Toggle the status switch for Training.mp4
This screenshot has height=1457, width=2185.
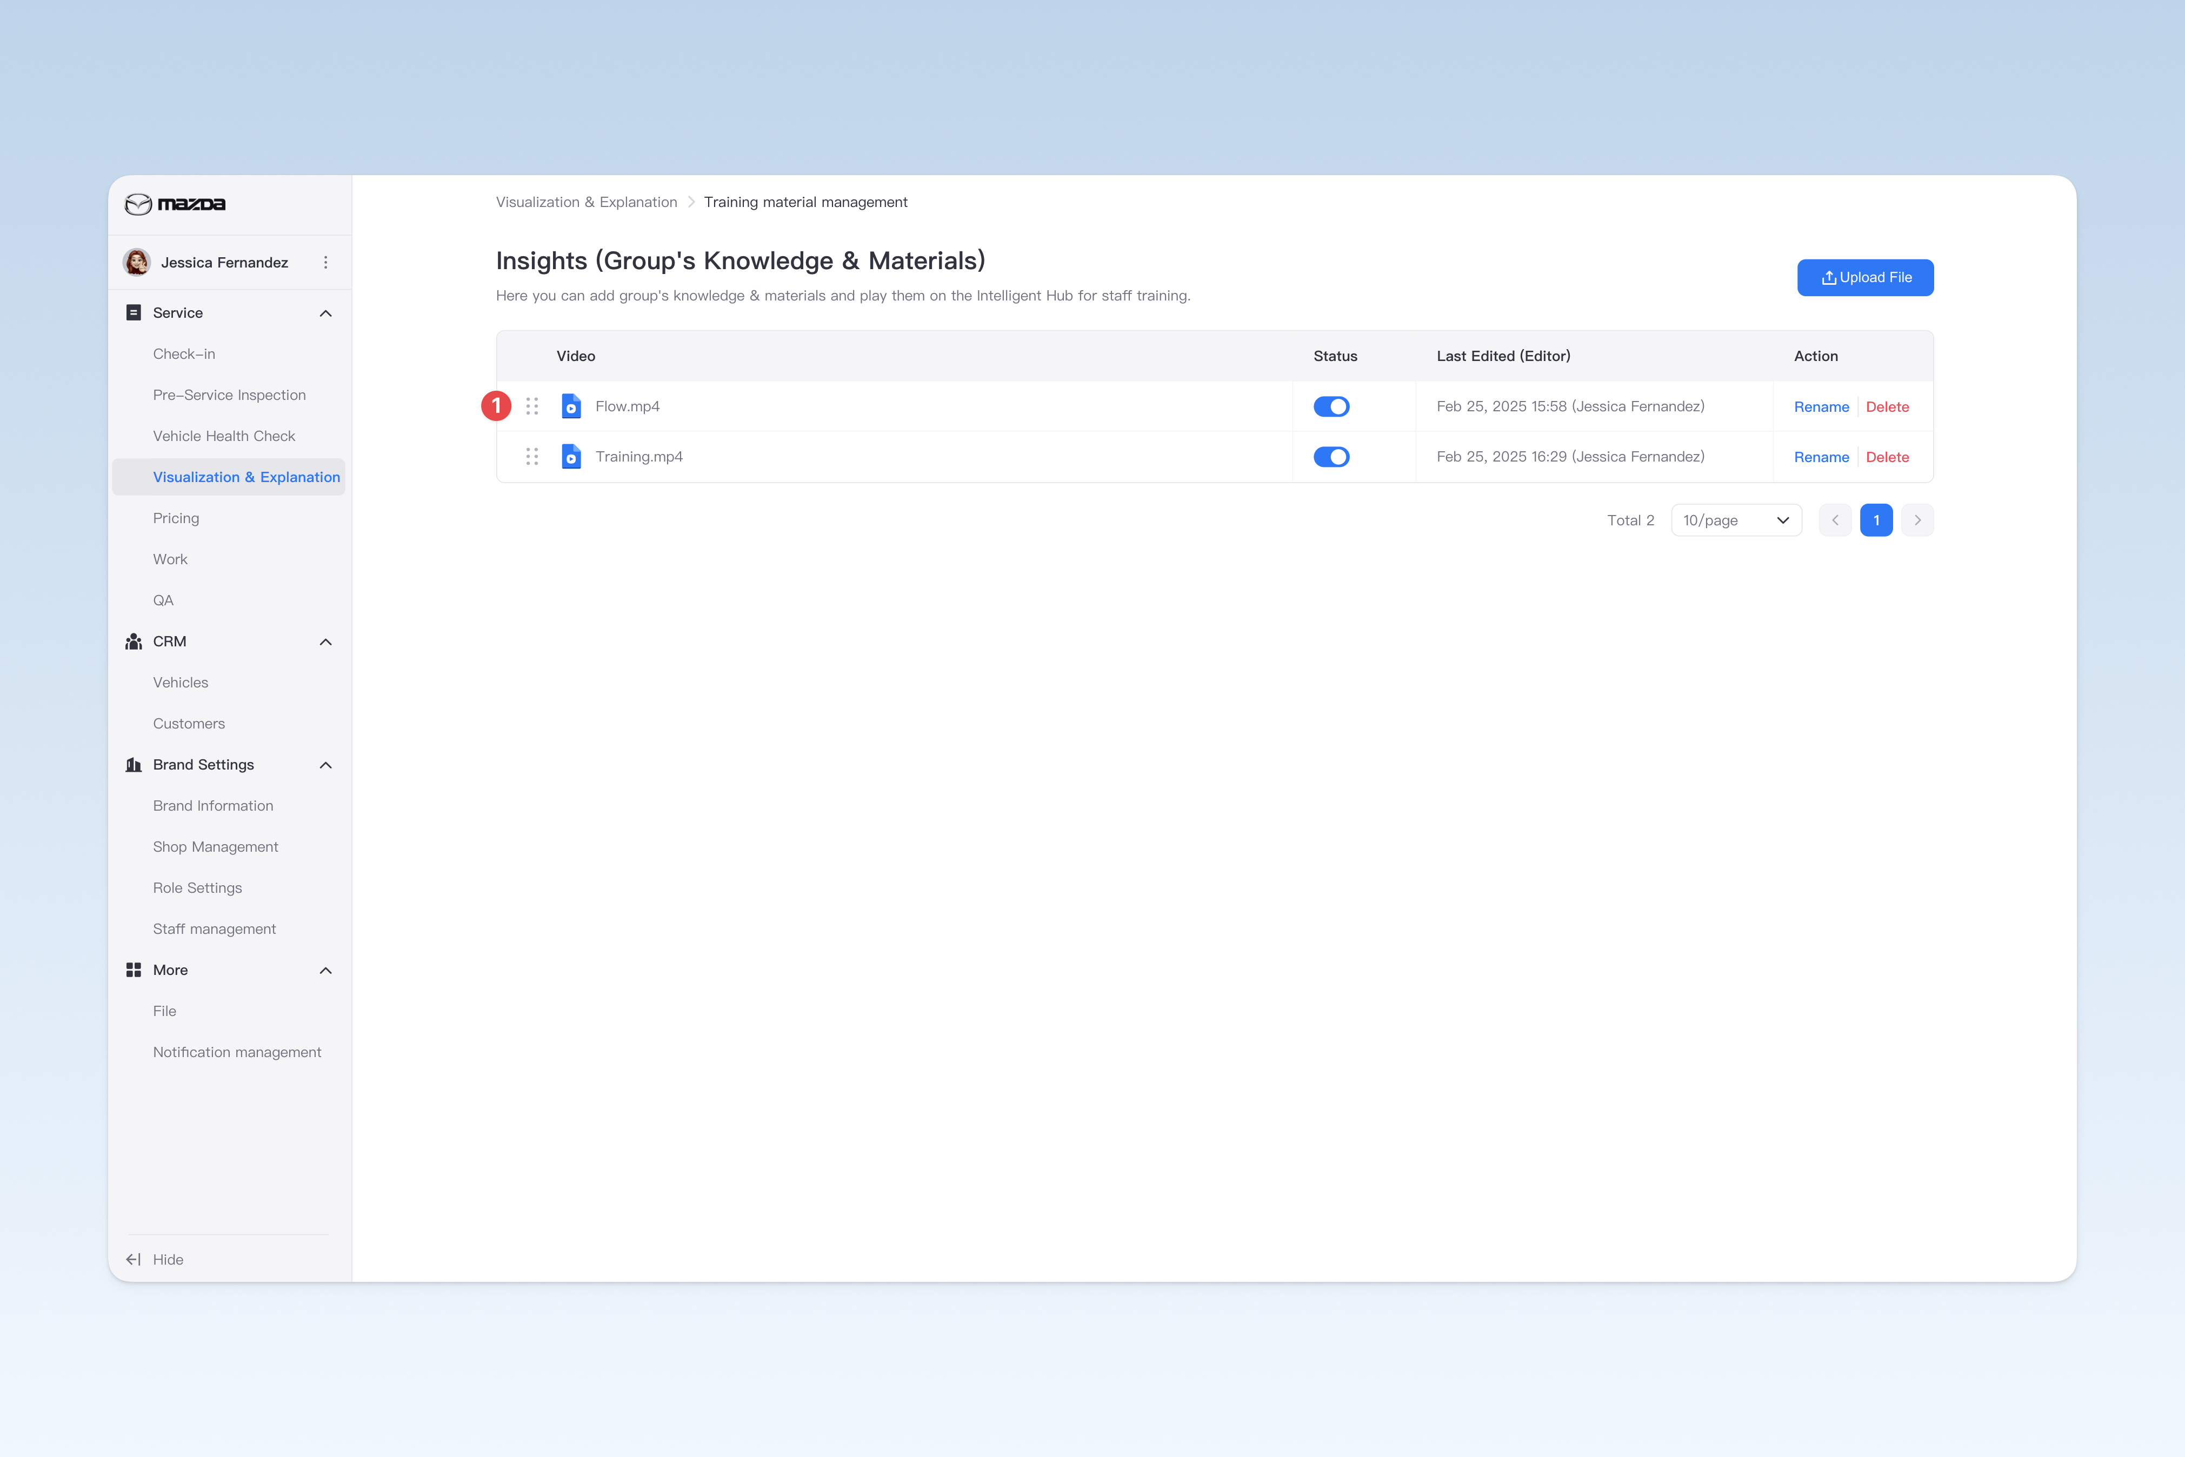click(x=1331, y=456)
